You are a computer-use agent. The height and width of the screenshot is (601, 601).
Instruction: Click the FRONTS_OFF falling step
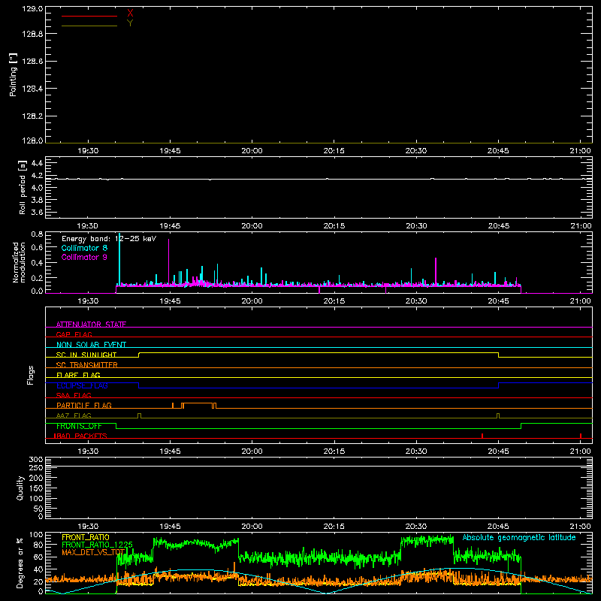tap(116, 426)
